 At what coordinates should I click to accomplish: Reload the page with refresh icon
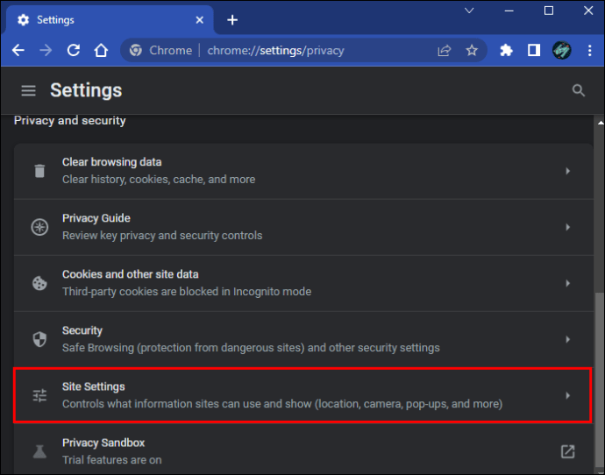pyautogui.click(x=74, y=50)
